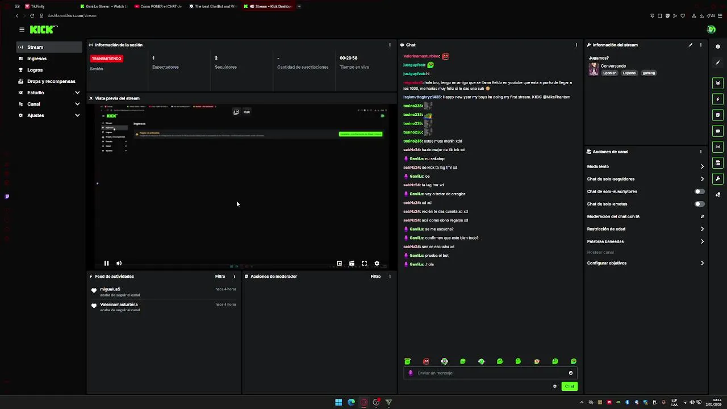This screenshot has width=727, height=409.
Task: Open the hamburger menu beside the Kick logo
Action: click(x=22, y=30)
